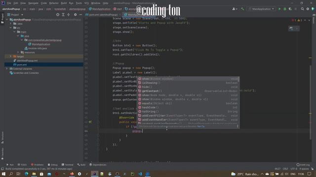
Task: Open the File menu
Action: [9, 3]
